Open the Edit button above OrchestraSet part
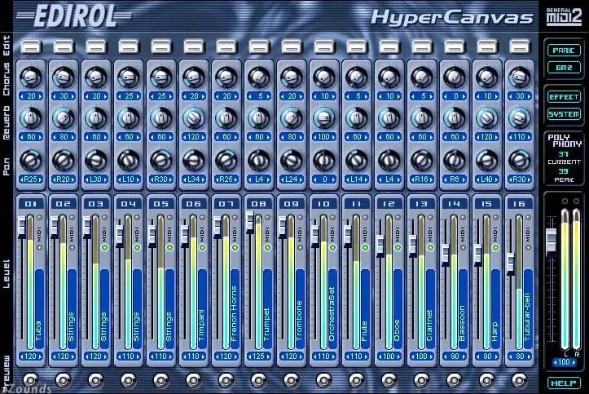This screenshot has height=394, width=589. click(324, 46)
